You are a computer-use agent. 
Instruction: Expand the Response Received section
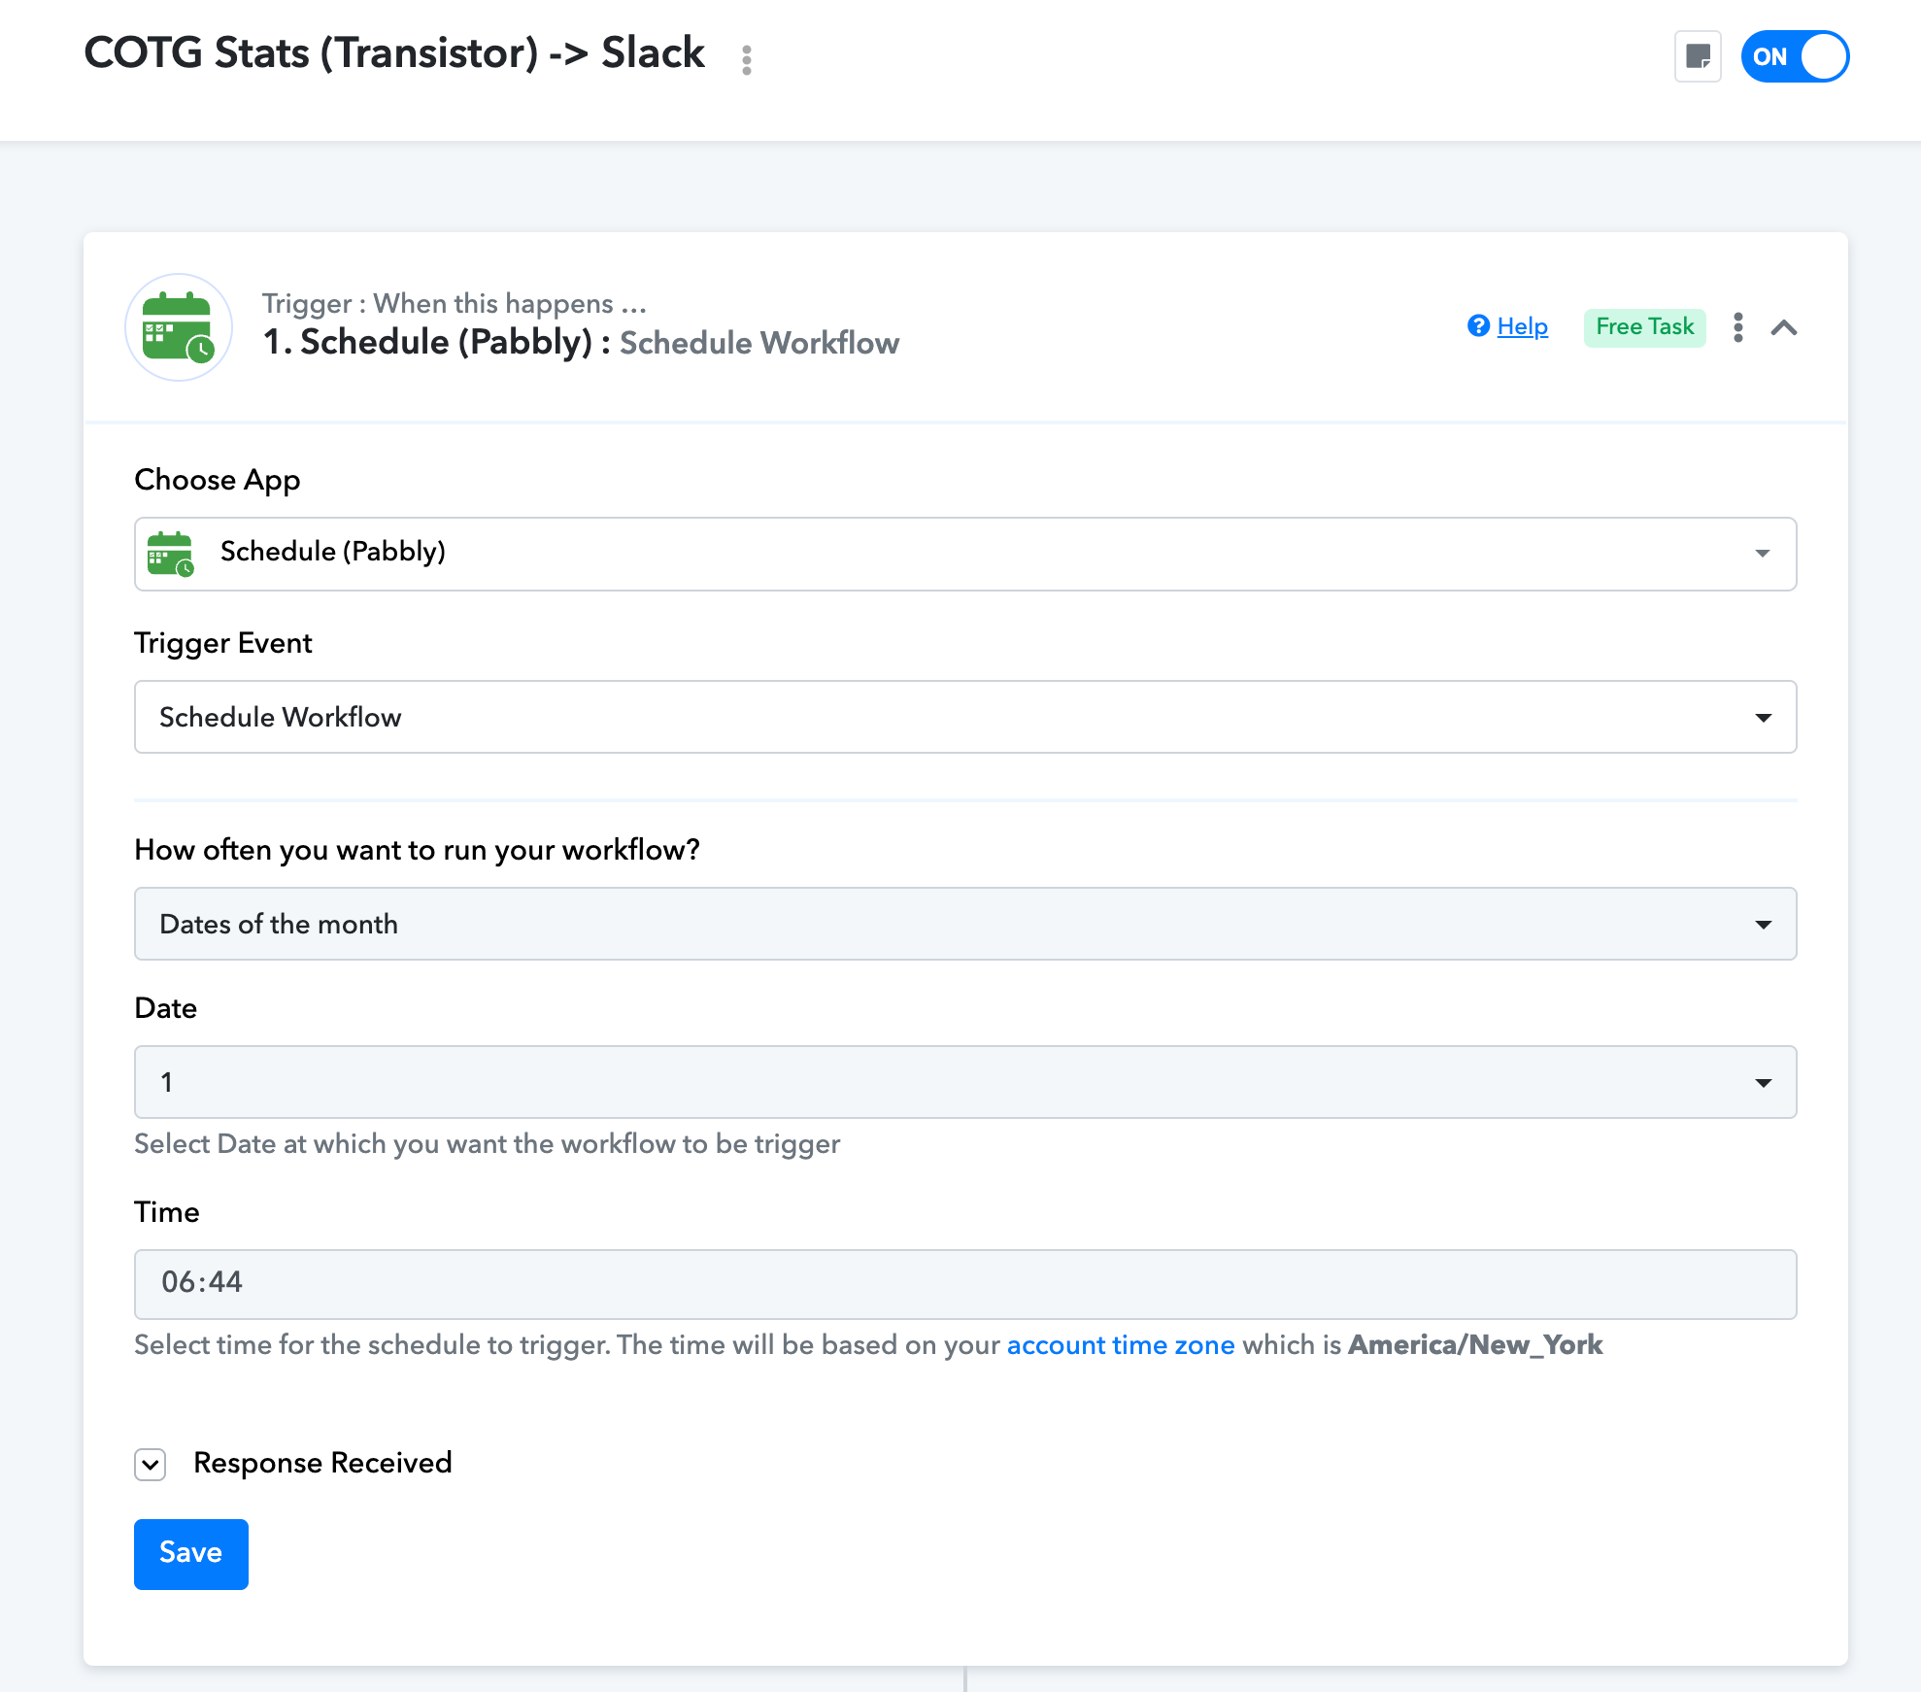pyautogui.click(x=151, y=1464)
